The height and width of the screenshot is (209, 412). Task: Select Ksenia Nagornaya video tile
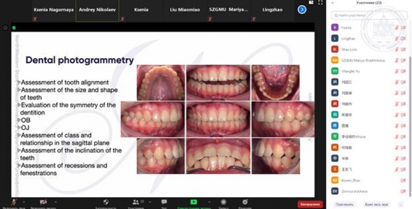pos(54,10)
